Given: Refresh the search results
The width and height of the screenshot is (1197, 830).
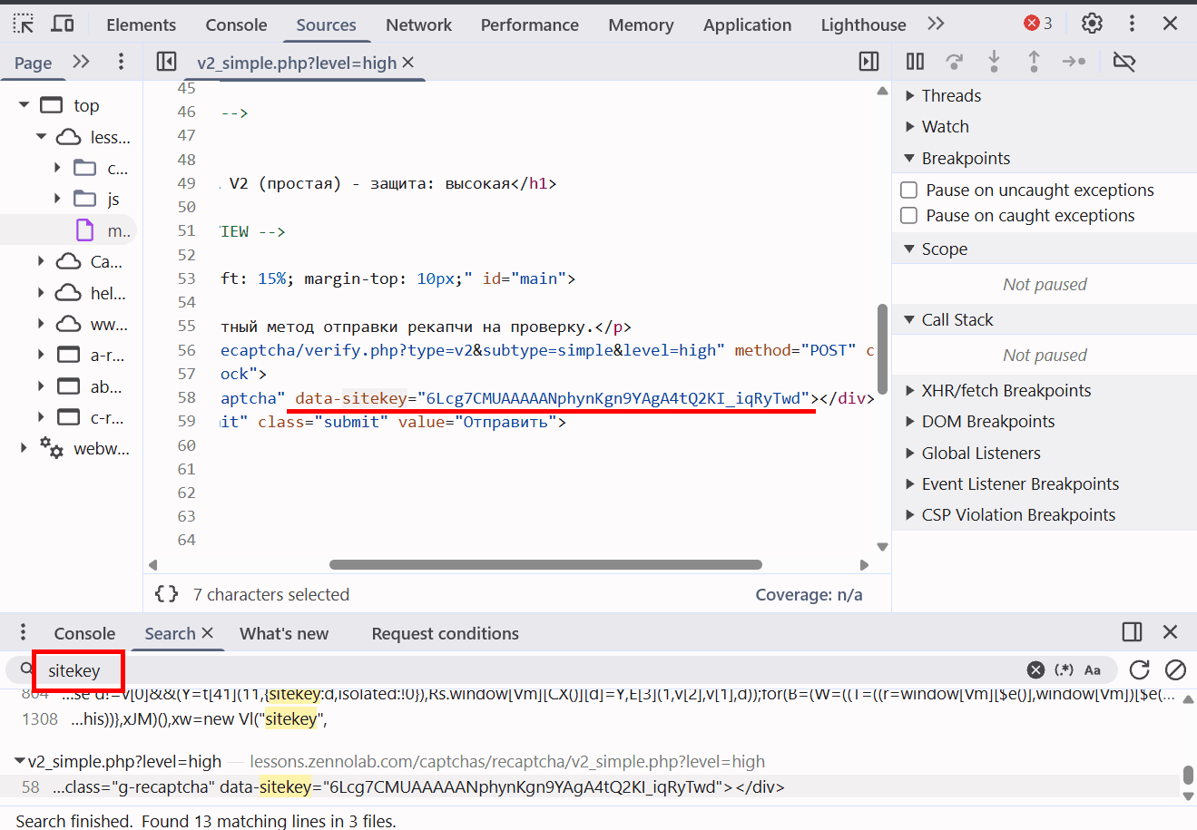Looking at the screenshot, I should [x=1139, y=669].
